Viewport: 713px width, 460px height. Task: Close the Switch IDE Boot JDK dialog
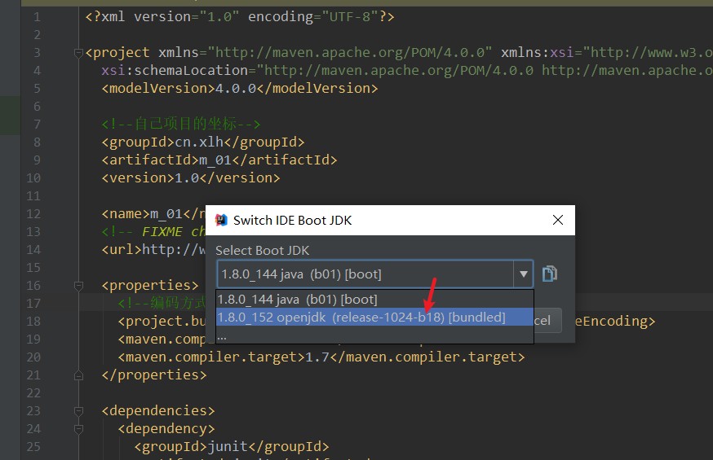click(558, 220)
